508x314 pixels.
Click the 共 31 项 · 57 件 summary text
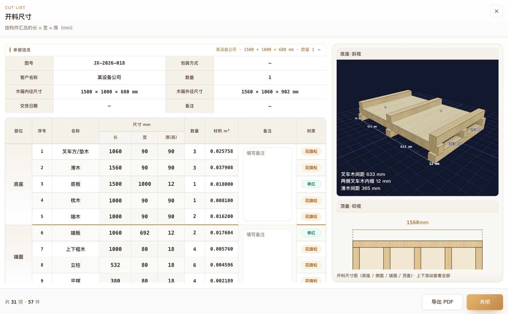pyautogui.click(x=22, y=302)
